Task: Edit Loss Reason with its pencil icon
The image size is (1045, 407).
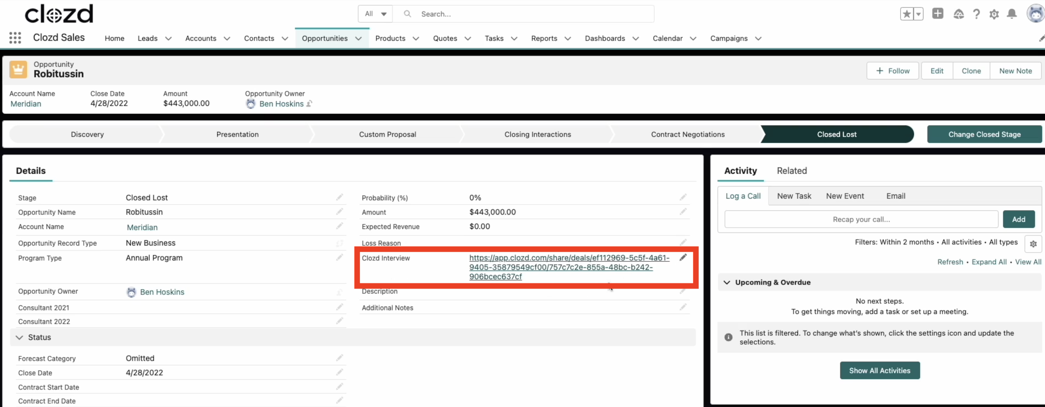Action: [683, 242]
